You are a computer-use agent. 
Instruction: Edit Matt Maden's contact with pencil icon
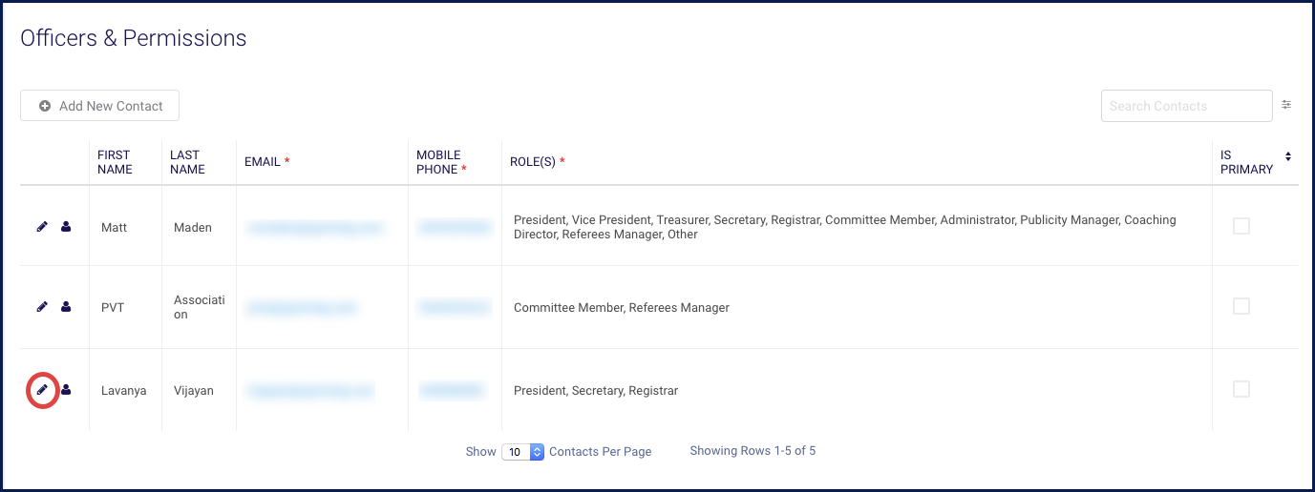coord(42,227)
